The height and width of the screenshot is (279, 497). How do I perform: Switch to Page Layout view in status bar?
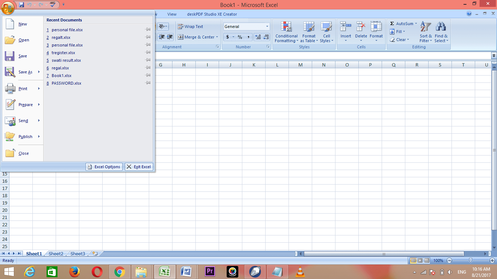click(420, 260)
